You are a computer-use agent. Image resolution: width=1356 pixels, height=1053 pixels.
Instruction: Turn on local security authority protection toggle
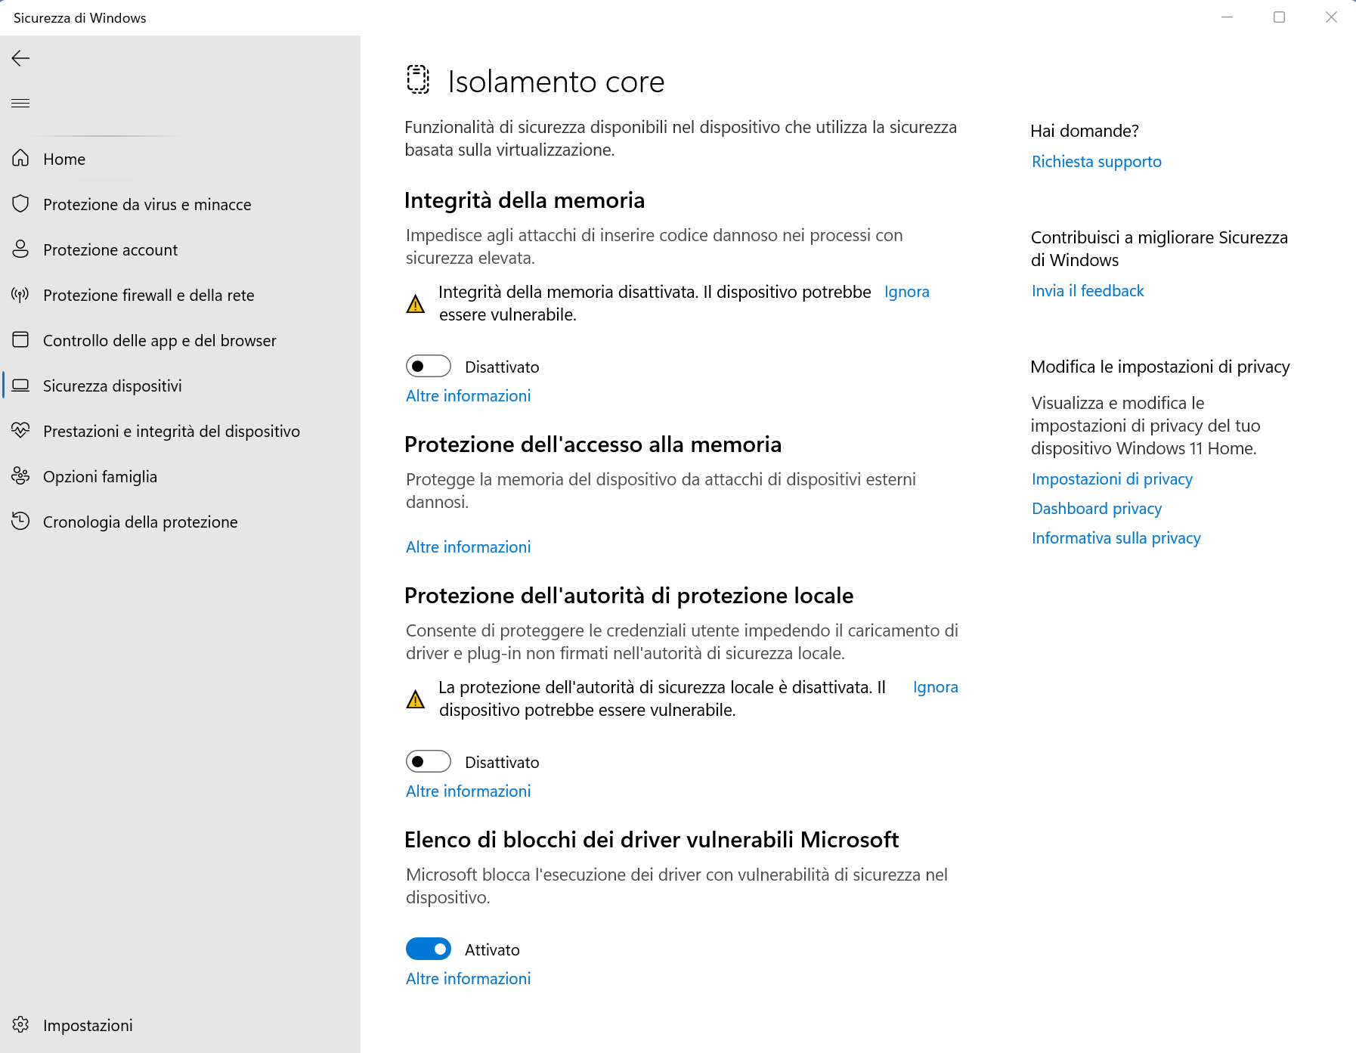click(429, 762)
